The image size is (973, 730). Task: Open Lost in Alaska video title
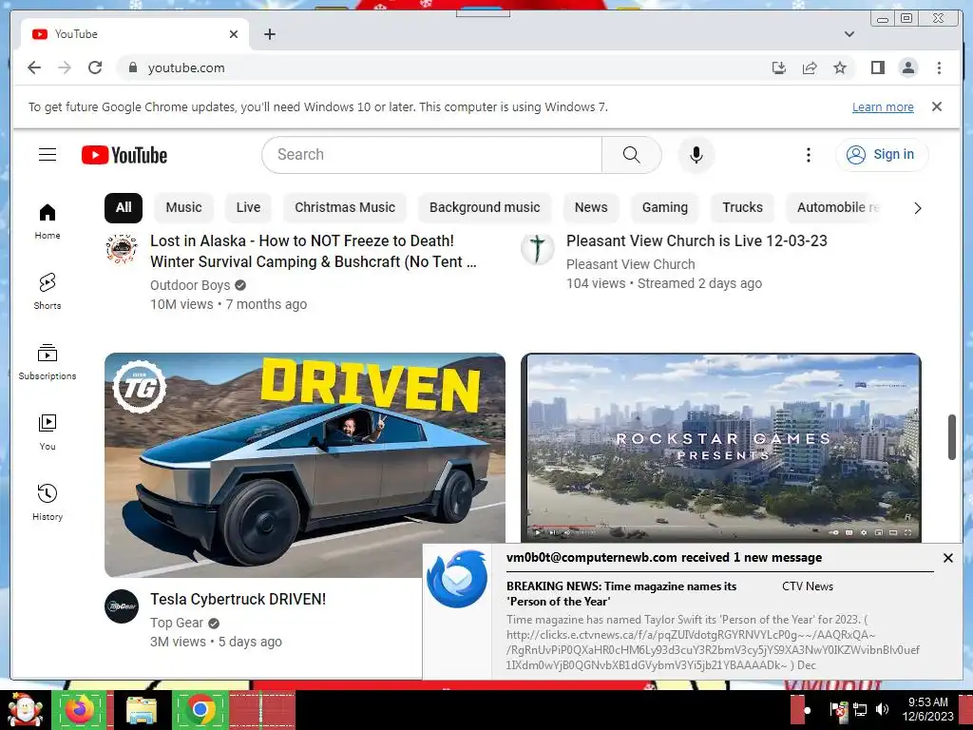point(313,251)
